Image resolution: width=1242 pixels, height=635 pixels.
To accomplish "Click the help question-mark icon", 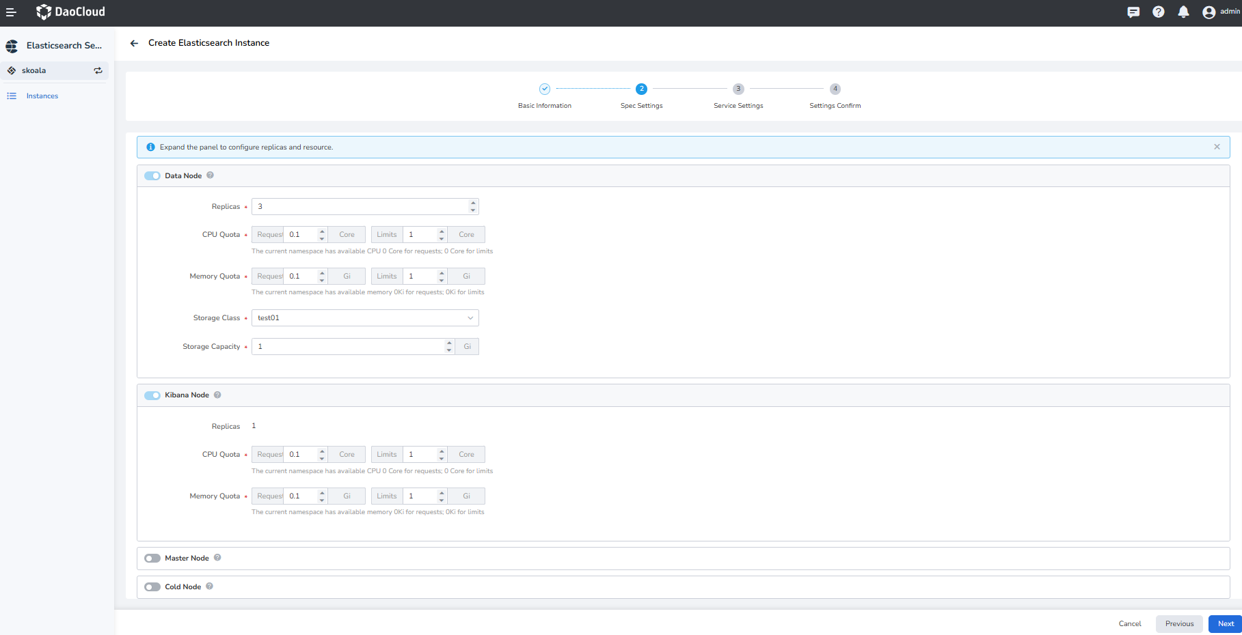I will coord(1159,12).
